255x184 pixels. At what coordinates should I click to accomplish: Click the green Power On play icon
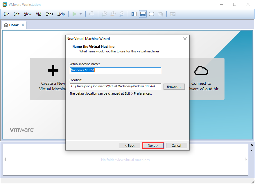pyautogui.click(x=74, y=14)
